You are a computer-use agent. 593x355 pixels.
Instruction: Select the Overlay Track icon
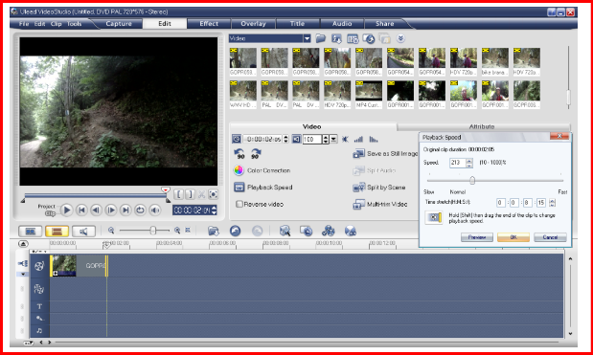pos(39,289)
